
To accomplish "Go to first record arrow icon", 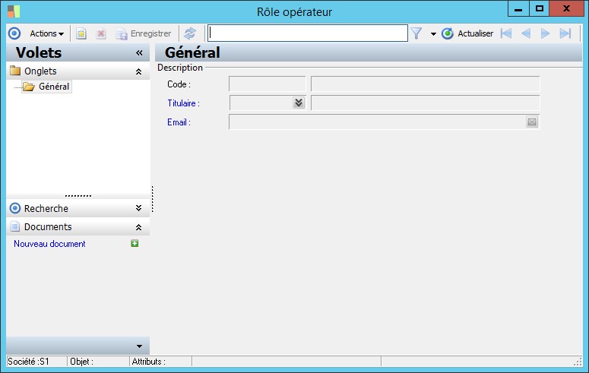I will [506, 33].
